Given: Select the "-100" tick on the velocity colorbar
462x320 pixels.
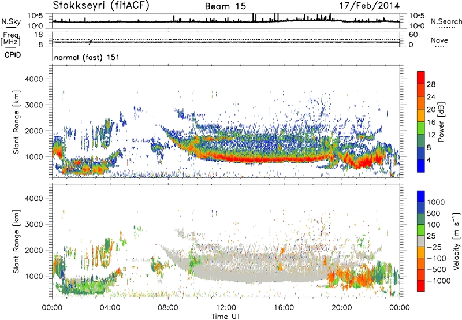Looking at the screenshot, I should (x=437, y=258).
